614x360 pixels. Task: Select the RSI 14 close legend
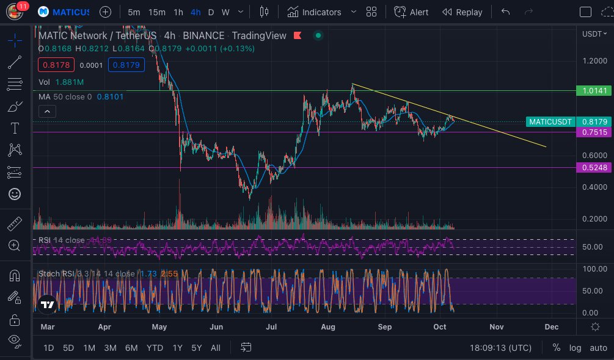tap(75, 240)
